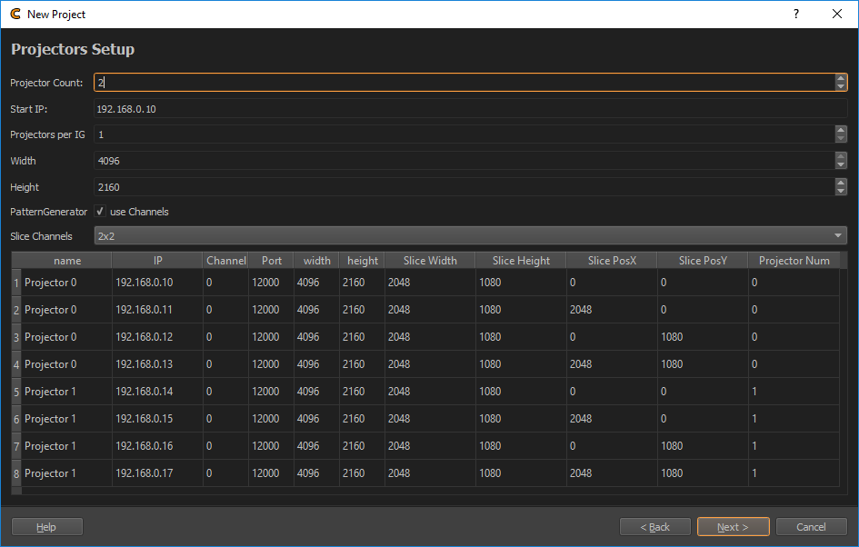The height and width of the screenshot is (547, 859).
Task: Decrease Projectors per IG with down arrow
Action: (x=841, y=138)
